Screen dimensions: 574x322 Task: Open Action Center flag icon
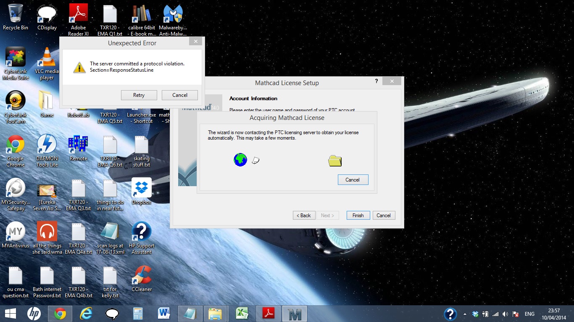(516, 314)
